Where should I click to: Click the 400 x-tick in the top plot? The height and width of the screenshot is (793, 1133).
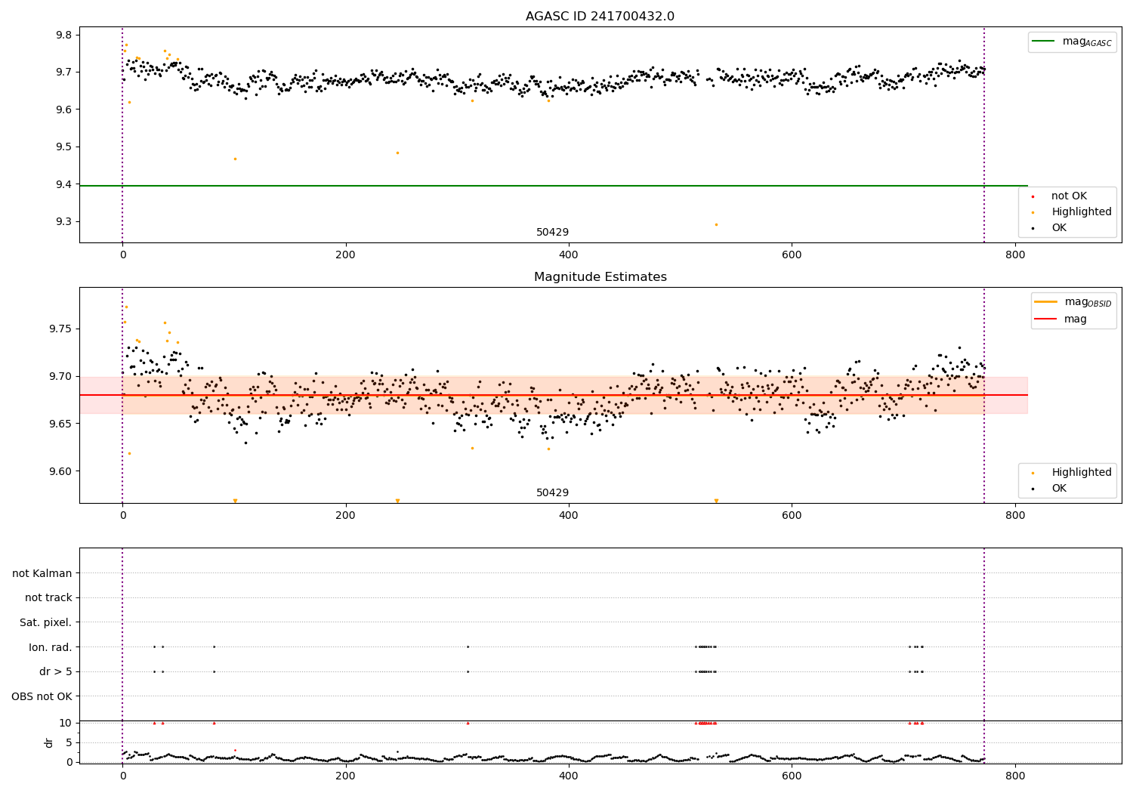point(569,255)
